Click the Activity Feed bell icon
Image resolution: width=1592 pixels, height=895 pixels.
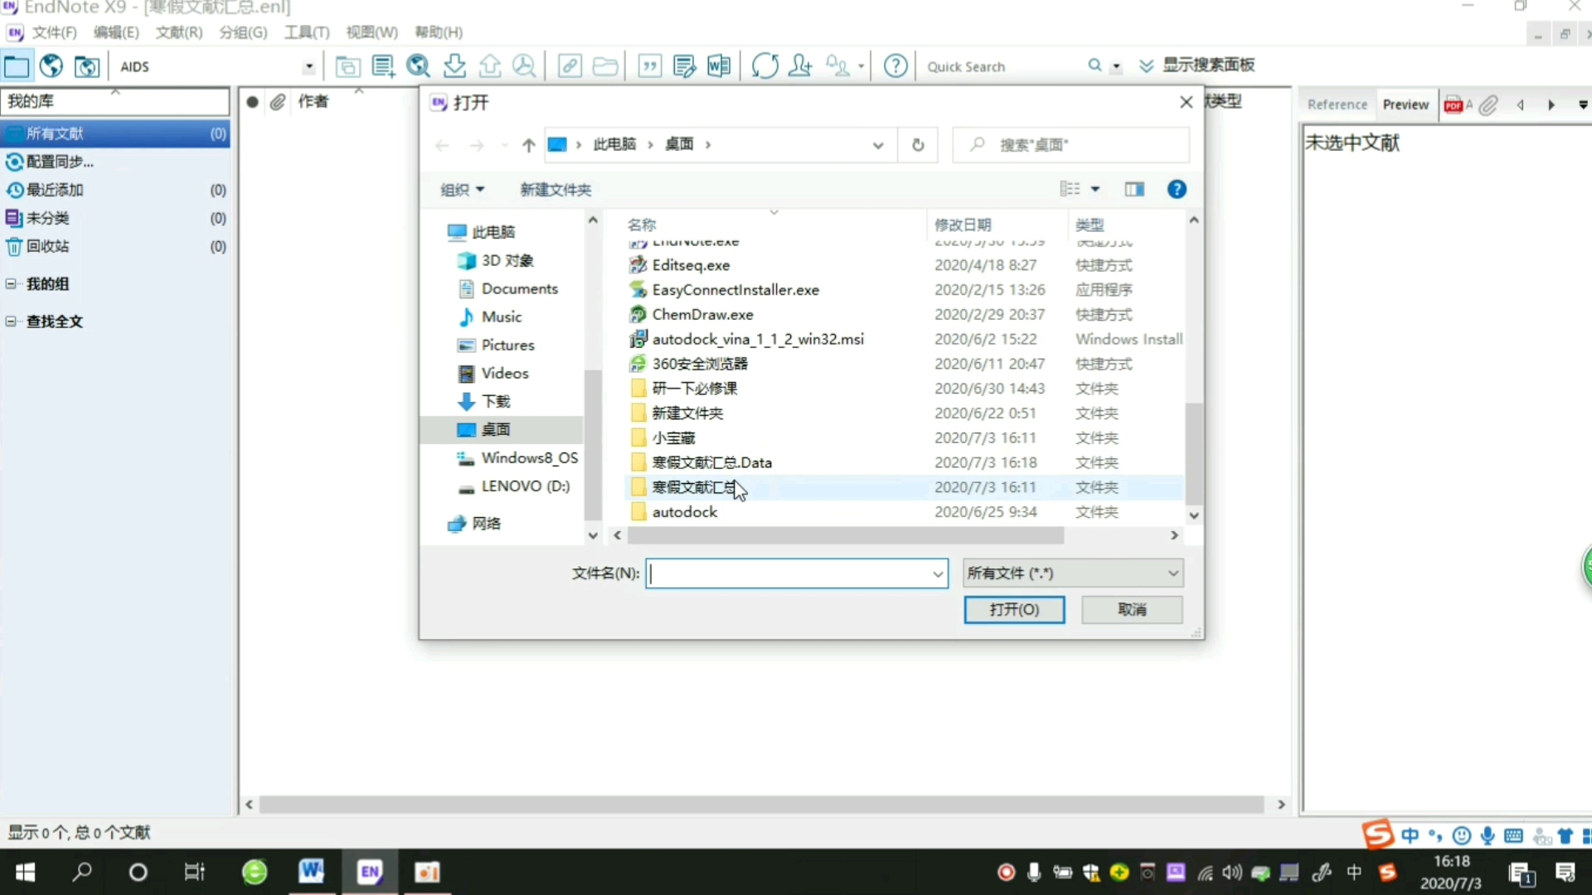[837, 65]
